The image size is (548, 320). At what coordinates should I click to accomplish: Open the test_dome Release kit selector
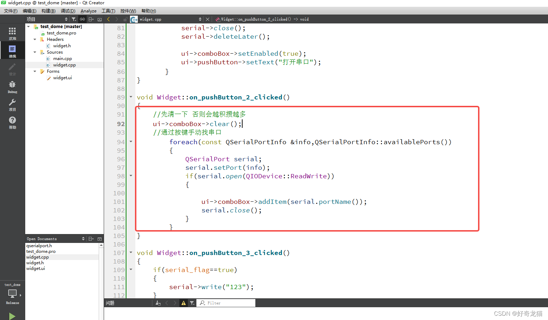12,294
